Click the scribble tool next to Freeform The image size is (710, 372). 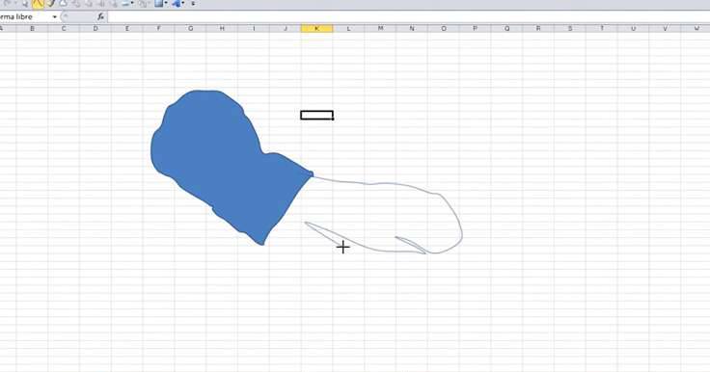click(x=51, y=4)
